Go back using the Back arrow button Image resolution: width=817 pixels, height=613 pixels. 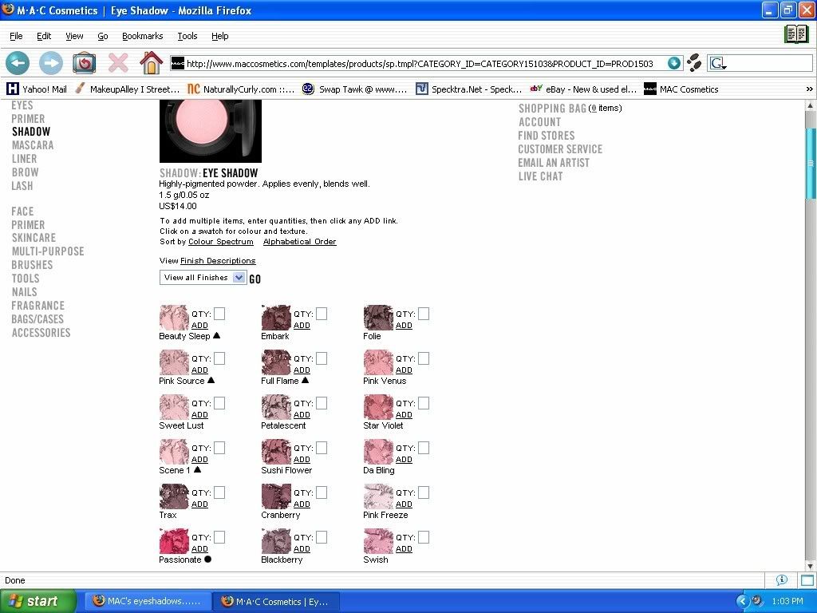click(x=18, y=64)
